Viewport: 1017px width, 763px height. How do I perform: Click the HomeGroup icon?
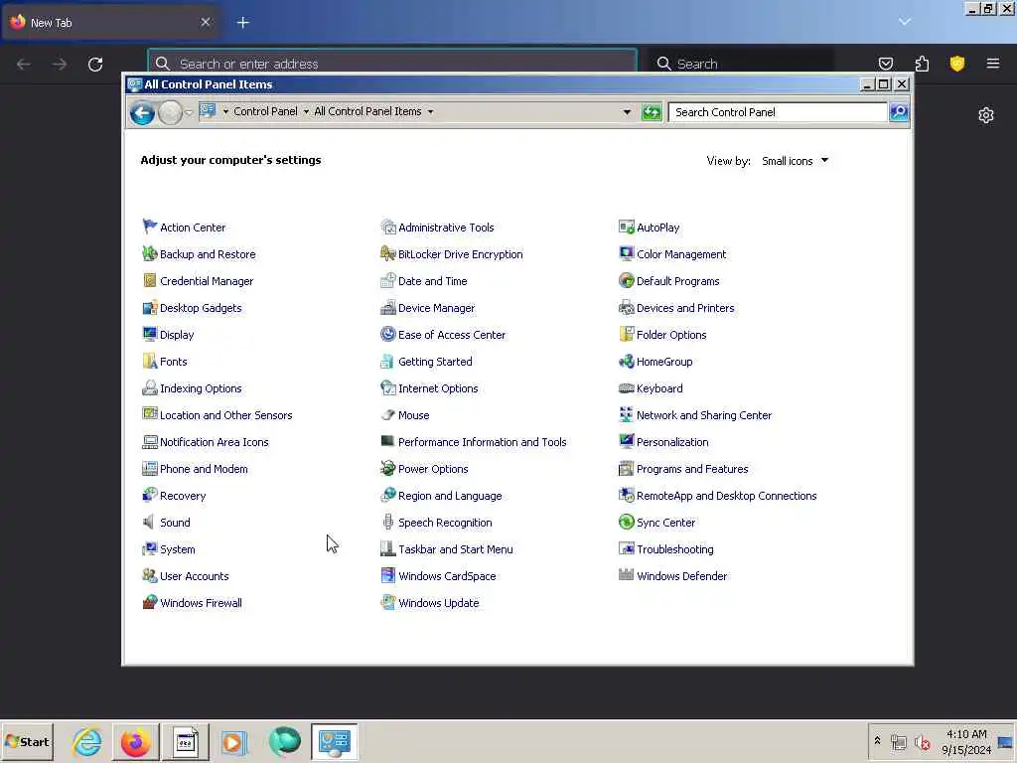626,361
